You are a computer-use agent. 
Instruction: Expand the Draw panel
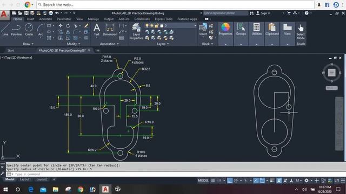click(x=28, y=44)
